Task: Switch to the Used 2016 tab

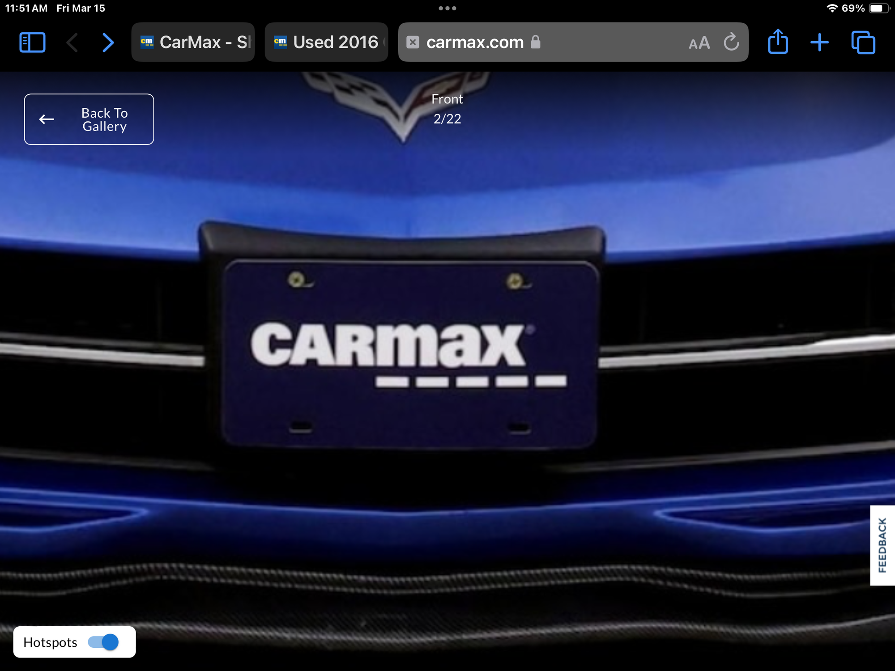Action: click(326, 42)
